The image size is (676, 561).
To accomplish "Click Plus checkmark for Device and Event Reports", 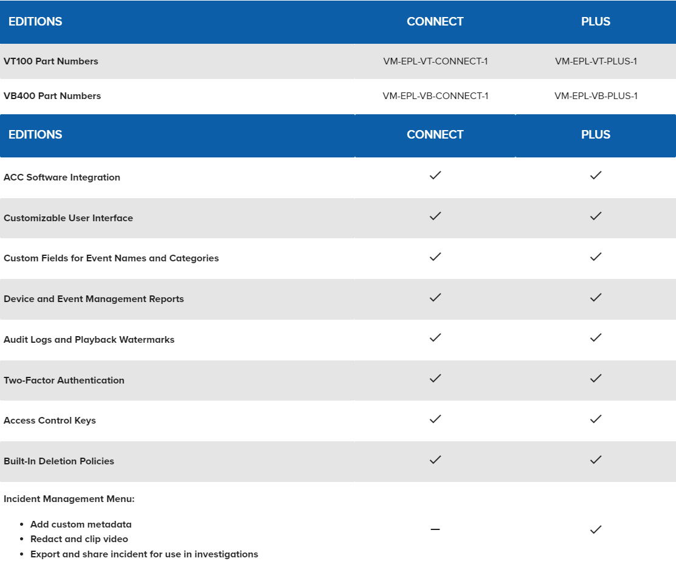I will click(595, 298).
